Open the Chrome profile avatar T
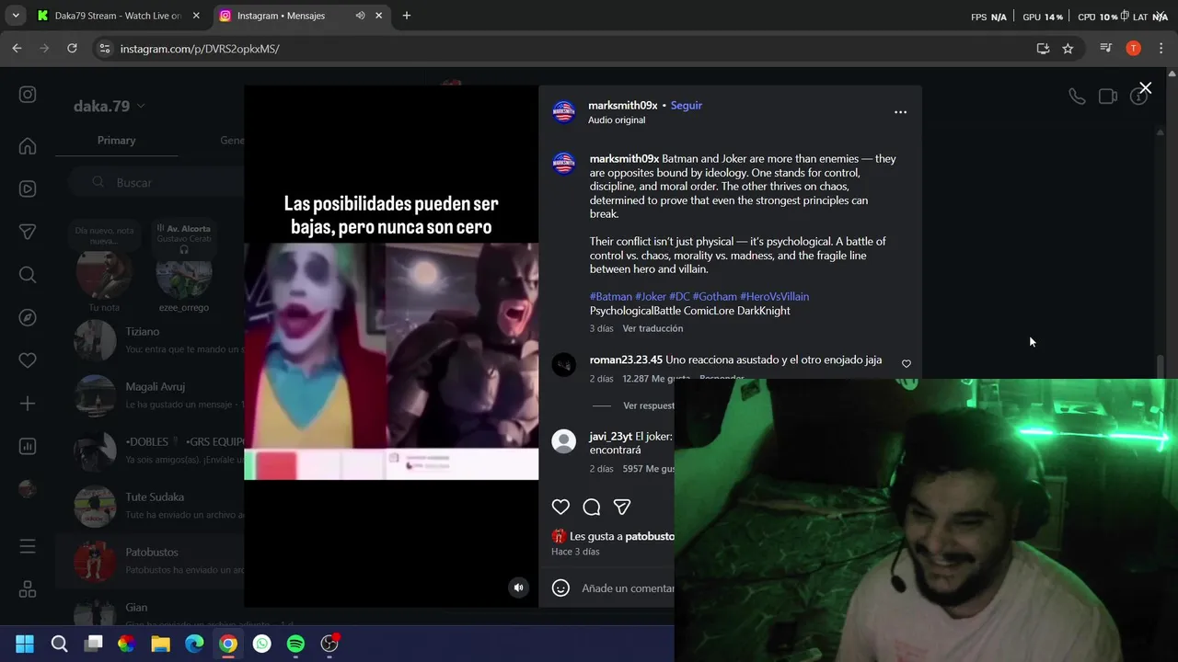The width and height of the screenshot is (1178, 662). pos(1134,49)
